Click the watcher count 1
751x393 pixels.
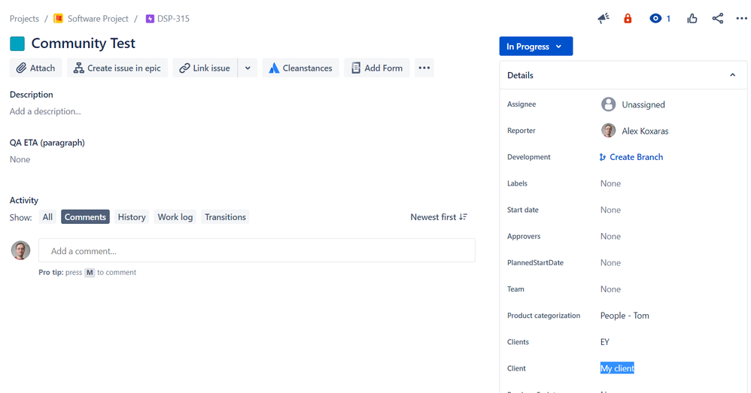pos(669,19)
